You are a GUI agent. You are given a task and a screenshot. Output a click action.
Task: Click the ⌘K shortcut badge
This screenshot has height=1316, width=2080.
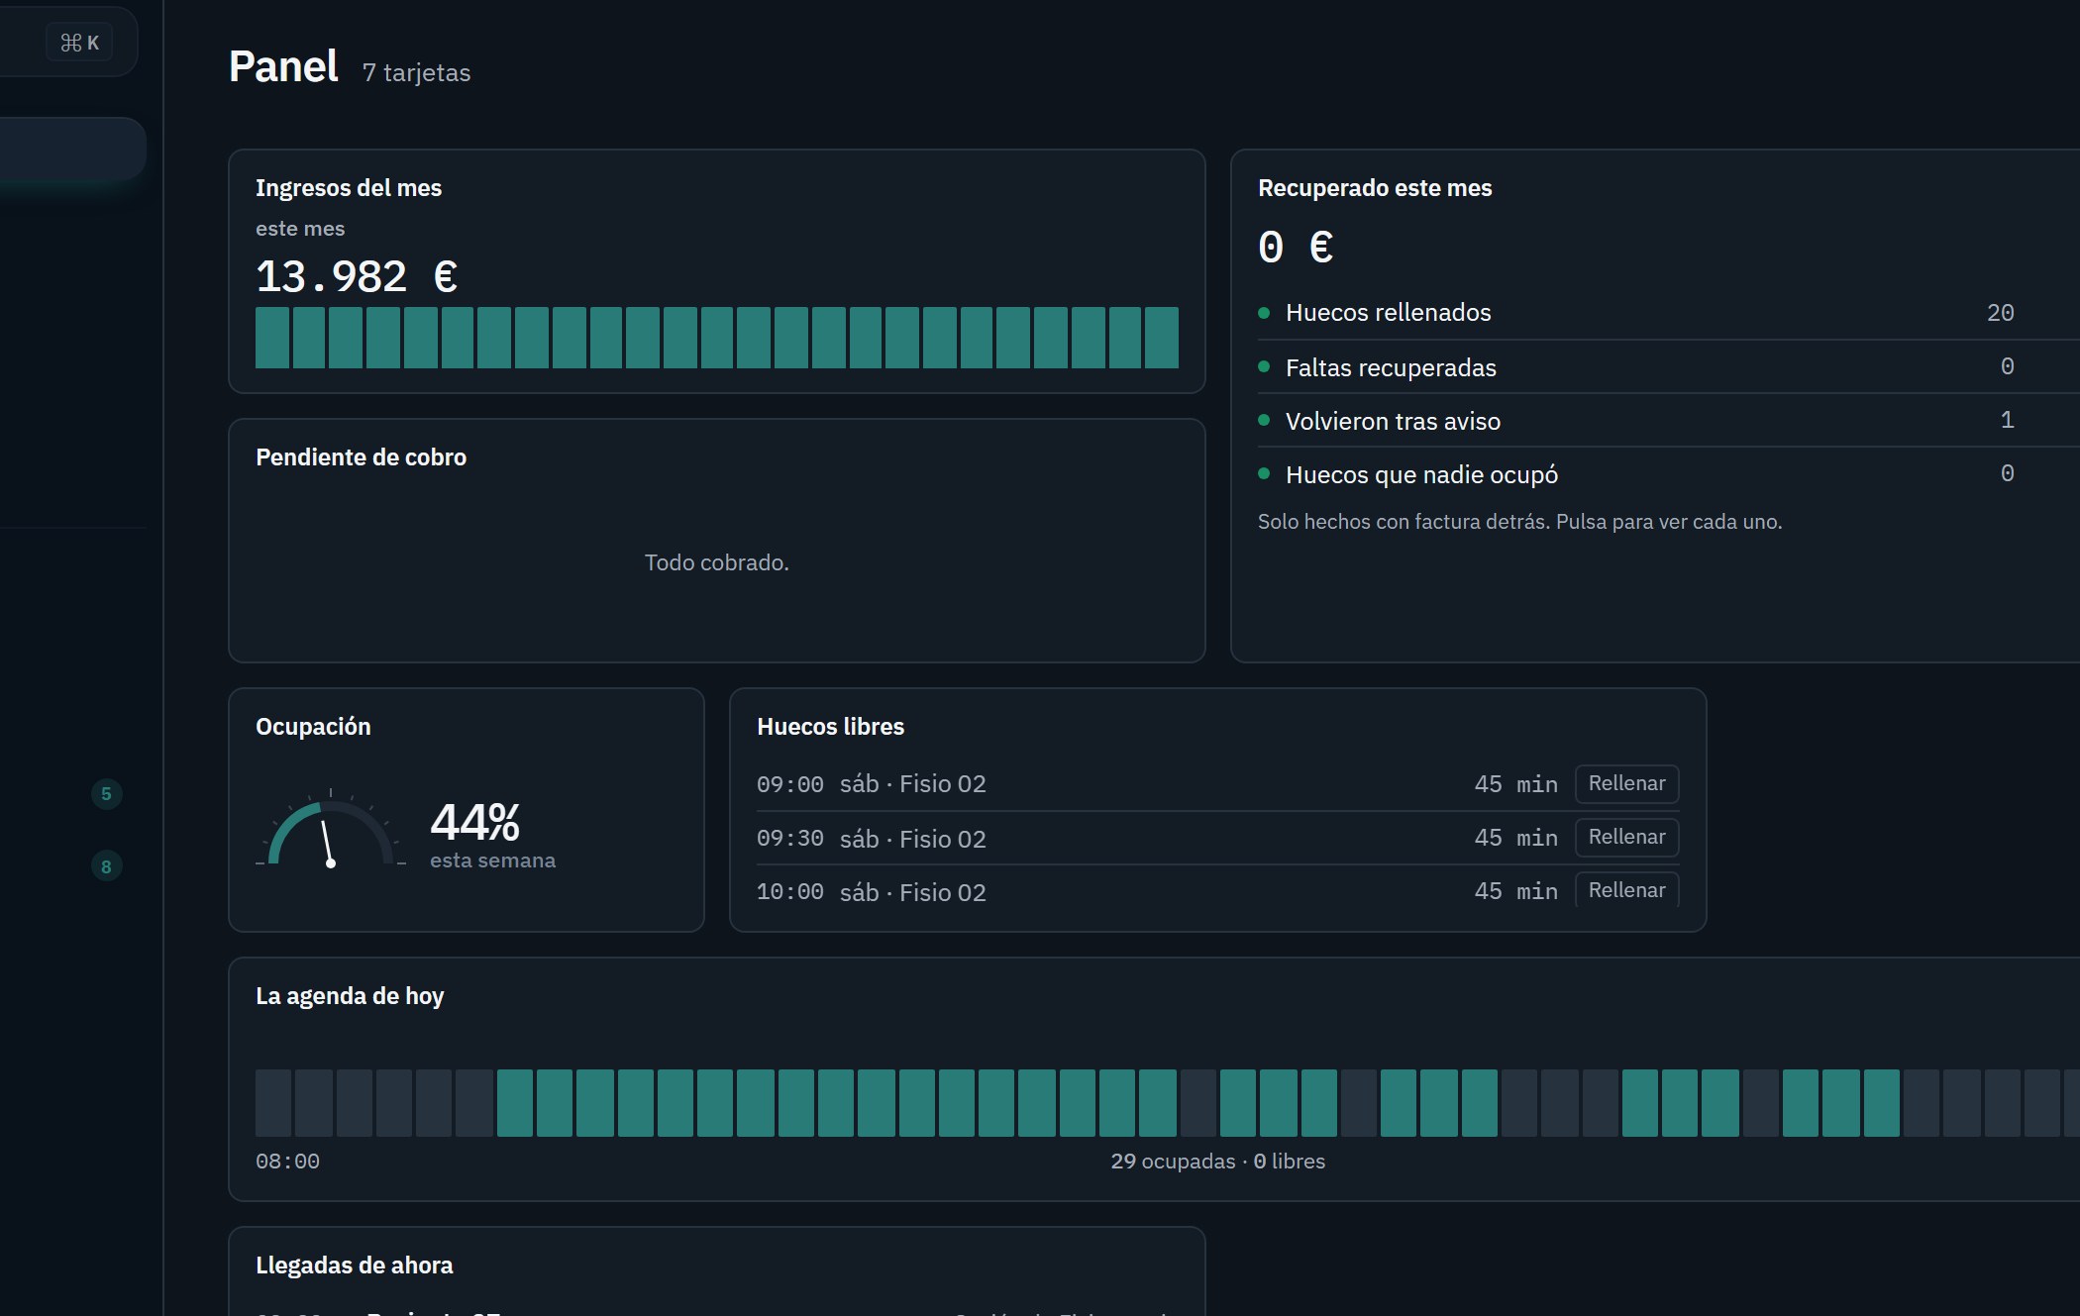(79, 43)
